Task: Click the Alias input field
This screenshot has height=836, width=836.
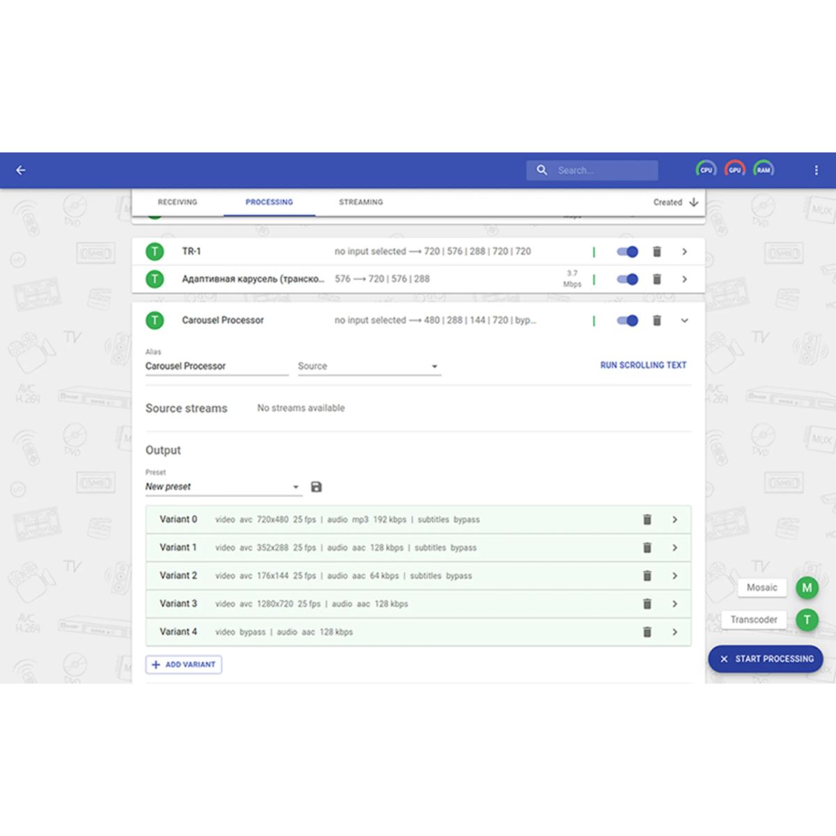Action: coord(216,366)
